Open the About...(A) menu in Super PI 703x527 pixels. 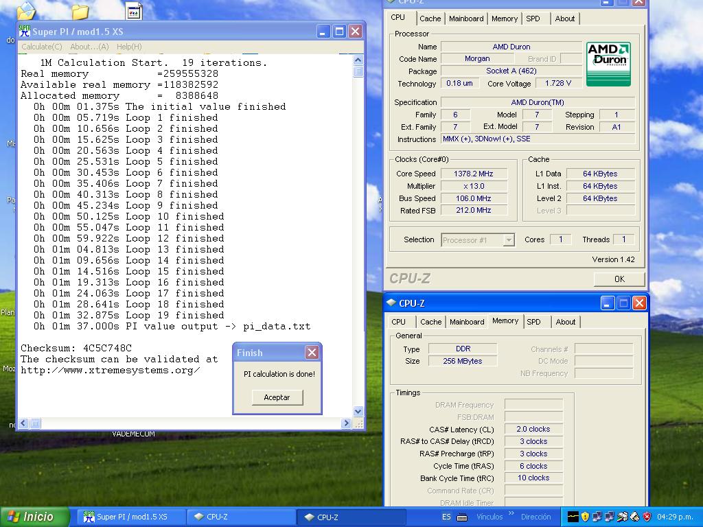[x=89, y=47]
